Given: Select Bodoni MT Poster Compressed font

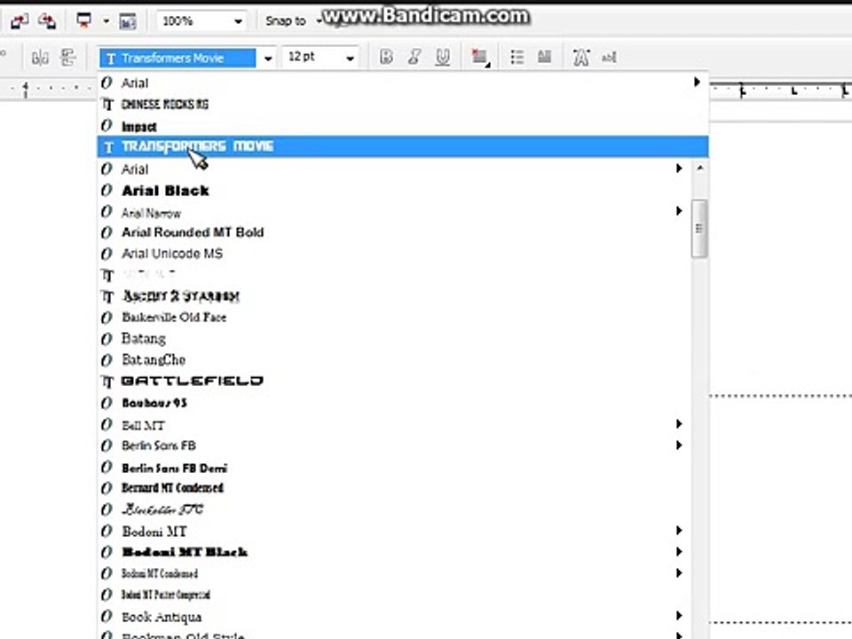Looking at the screenshot, I should pos(394,595).
